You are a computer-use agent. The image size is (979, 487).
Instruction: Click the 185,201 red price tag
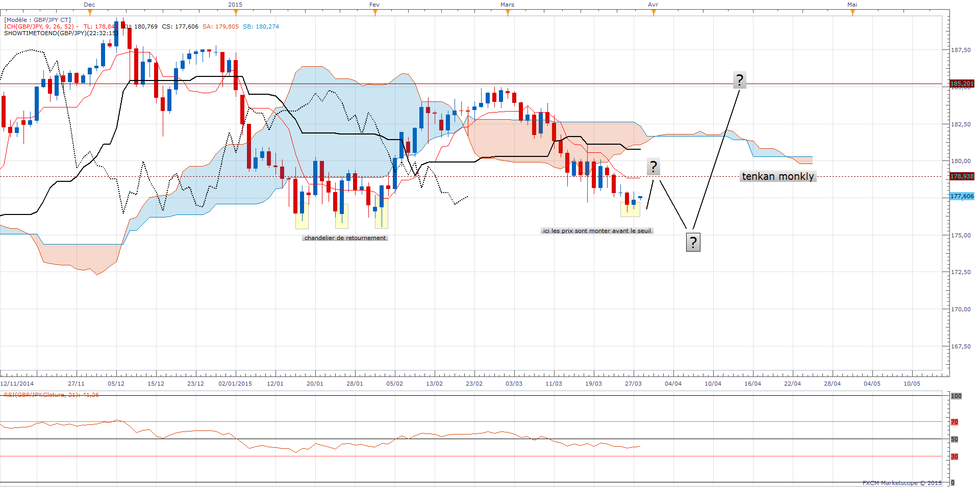[x=962, y=84]
